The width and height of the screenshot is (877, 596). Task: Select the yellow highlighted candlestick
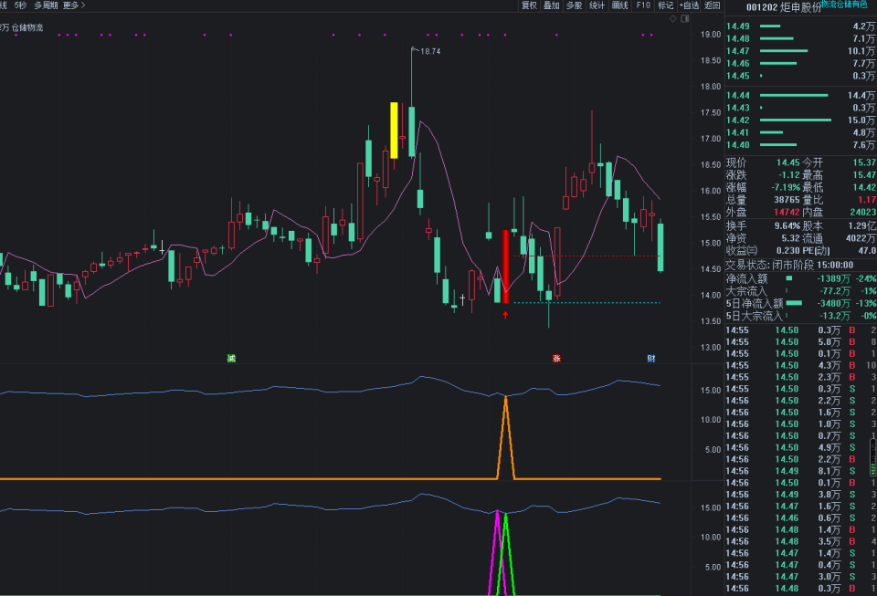pos(394,131)
